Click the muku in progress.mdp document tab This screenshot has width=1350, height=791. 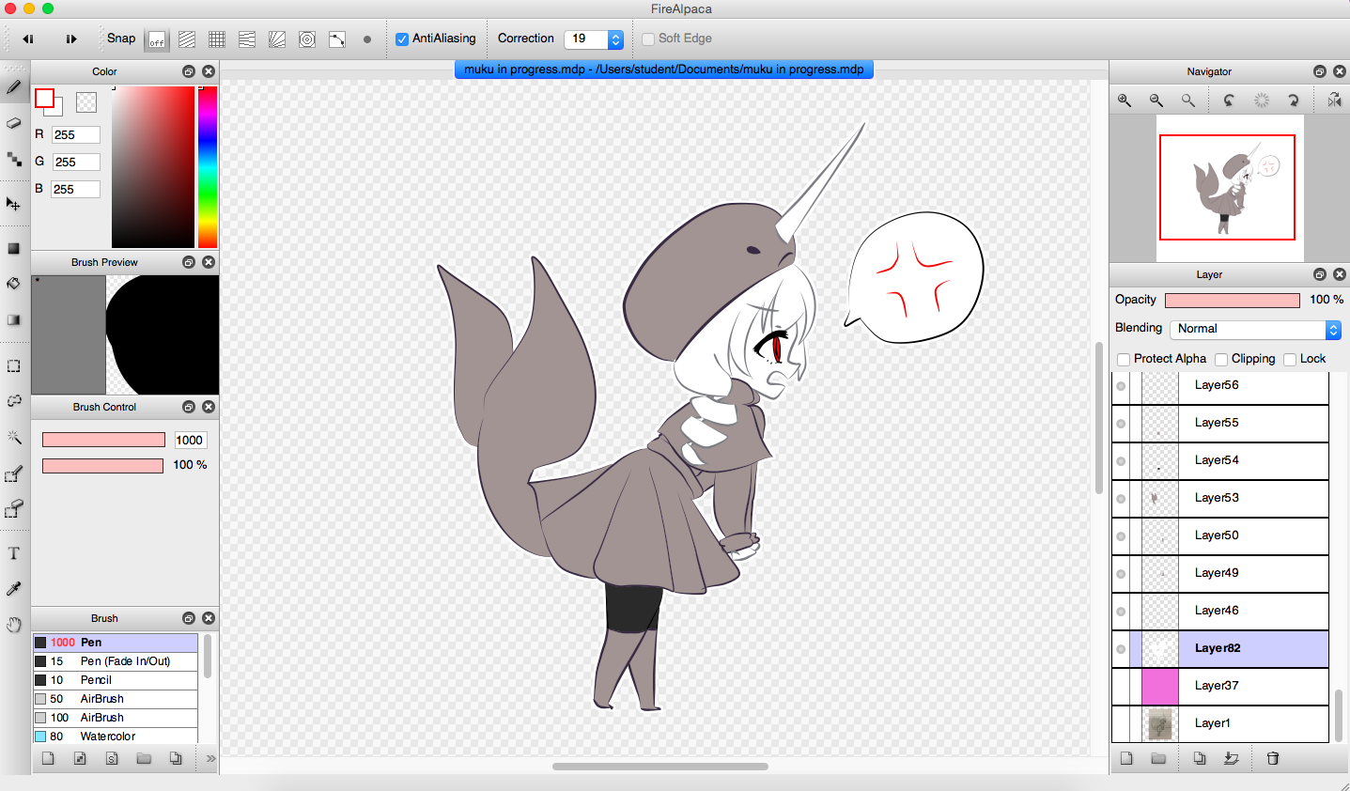pyautogui.click(x=664, y=70)
